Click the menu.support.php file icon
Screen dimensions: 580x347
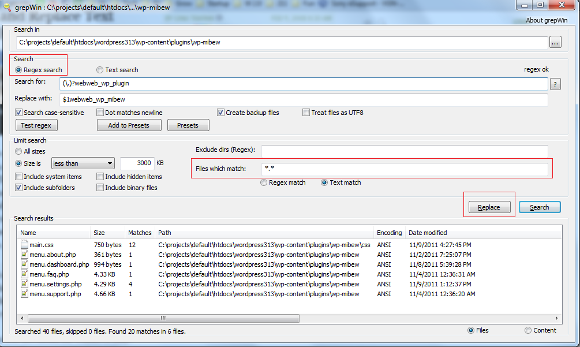pyautogui.click(x=24, y=293)
